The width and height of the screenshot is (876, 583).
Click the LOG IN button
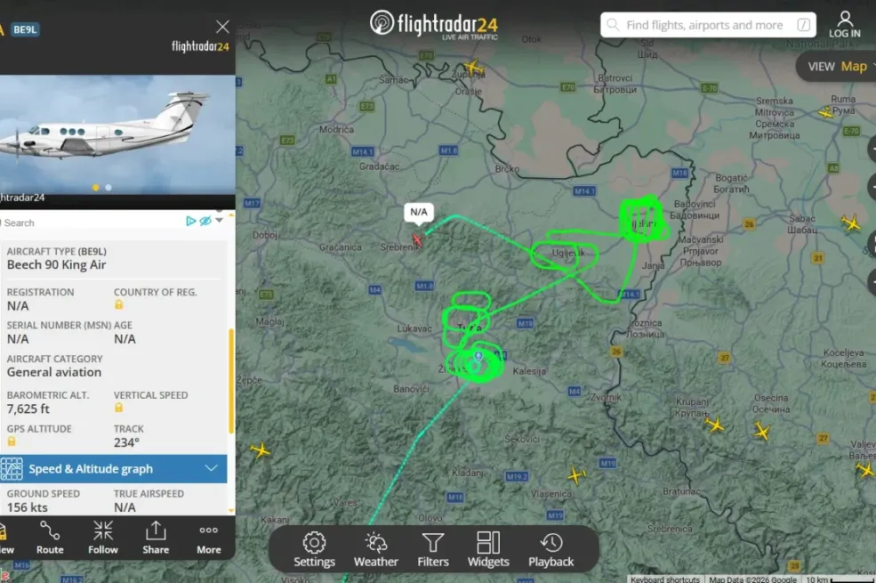pyautogui.click(x=845, y=25)
